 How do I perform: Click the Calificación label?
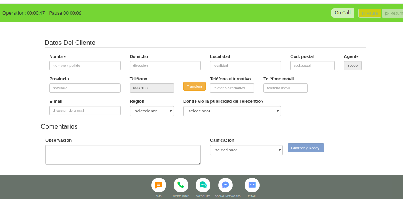(x=222, y=140)
